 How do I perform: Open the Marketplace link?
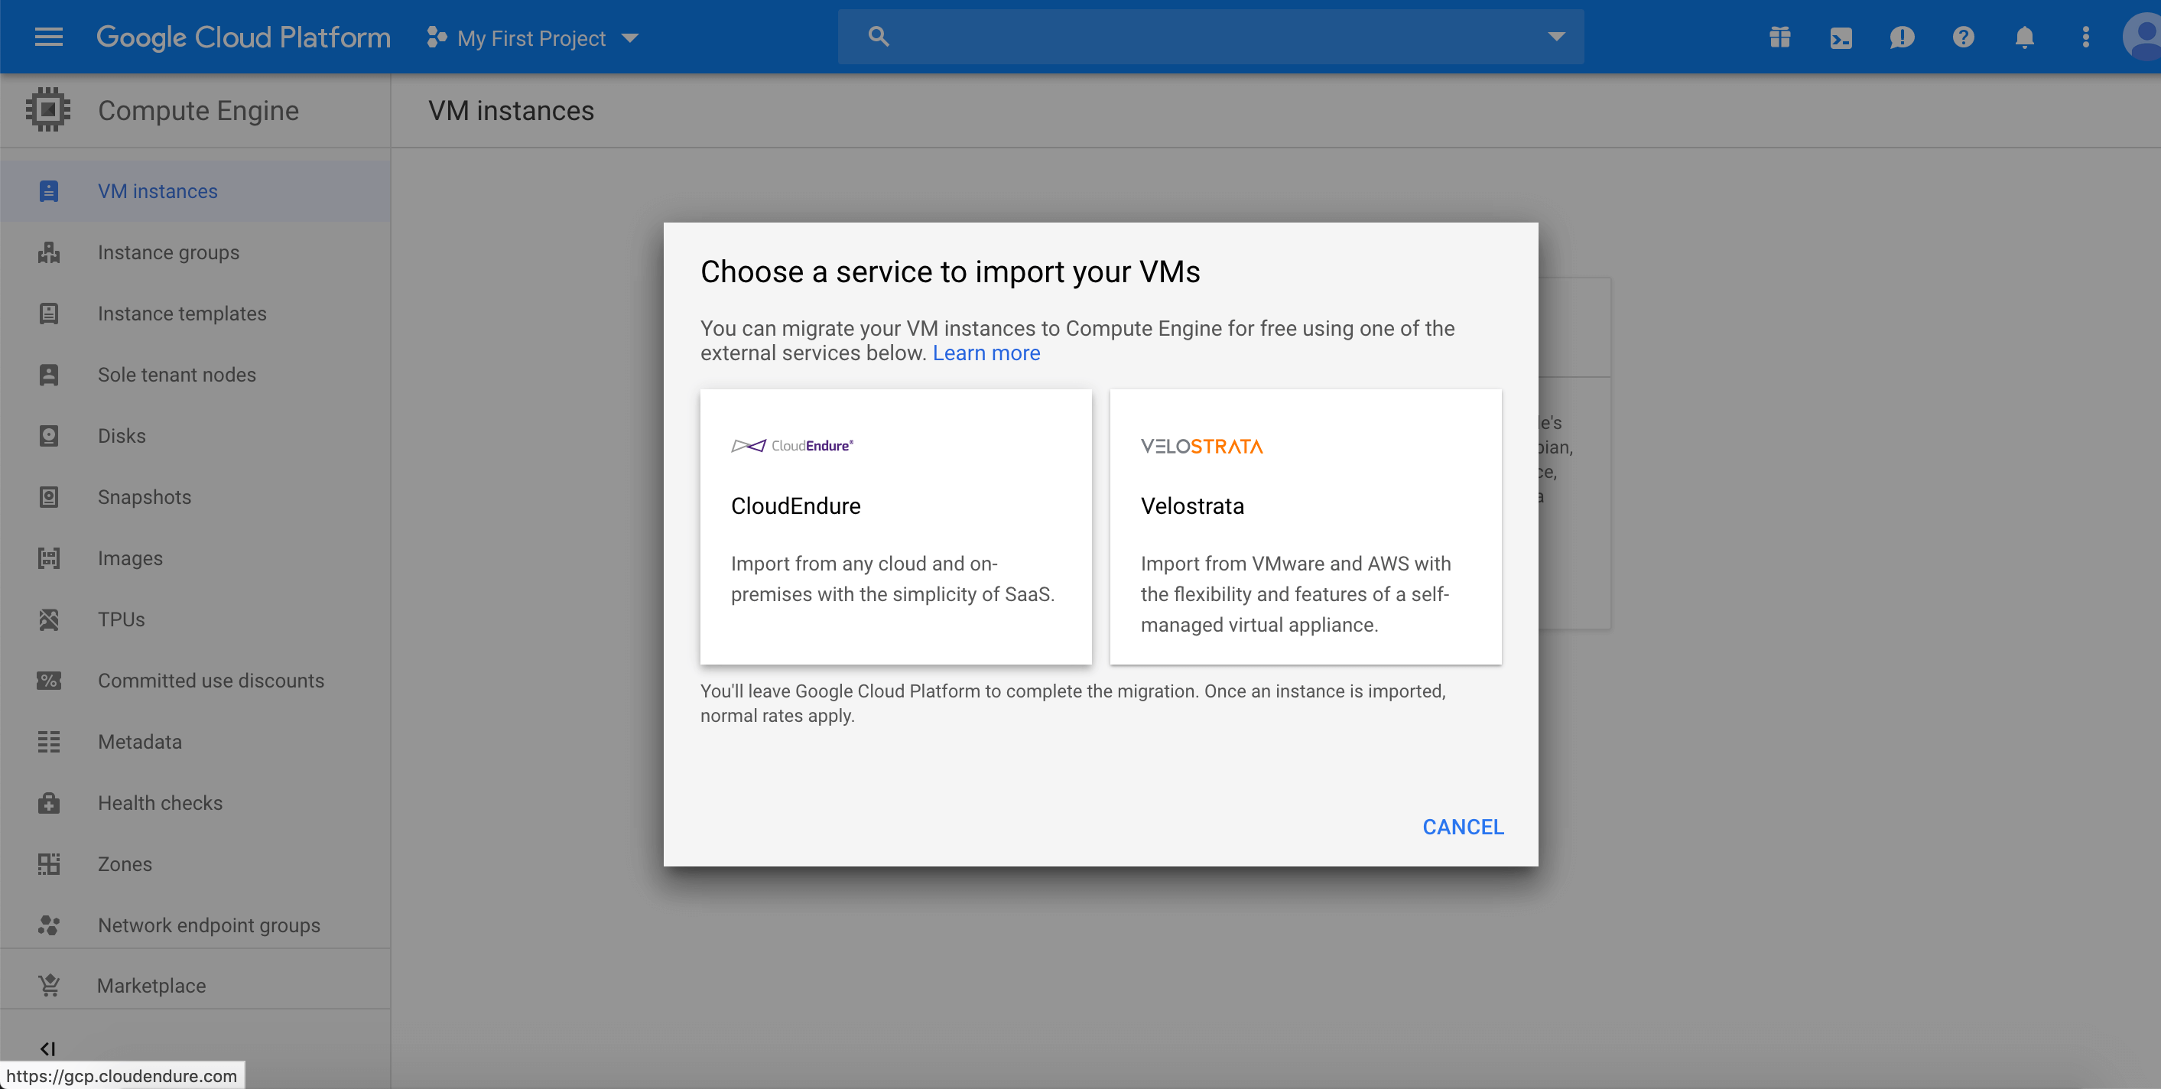click(x=195, y=986)
